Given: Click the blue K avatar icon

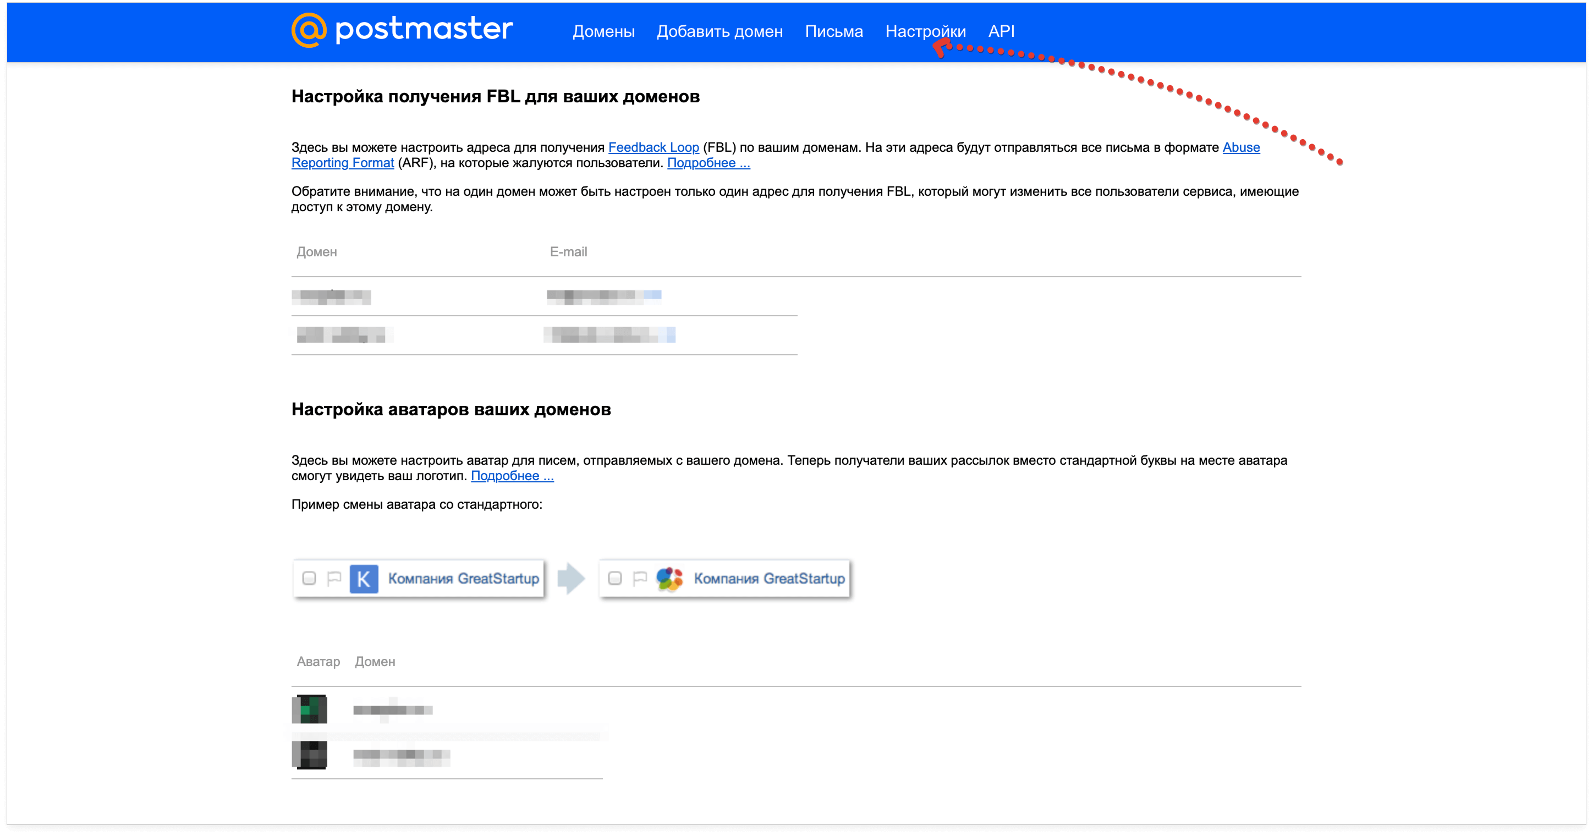Looking at the screenshot, I should click(364, 579).
